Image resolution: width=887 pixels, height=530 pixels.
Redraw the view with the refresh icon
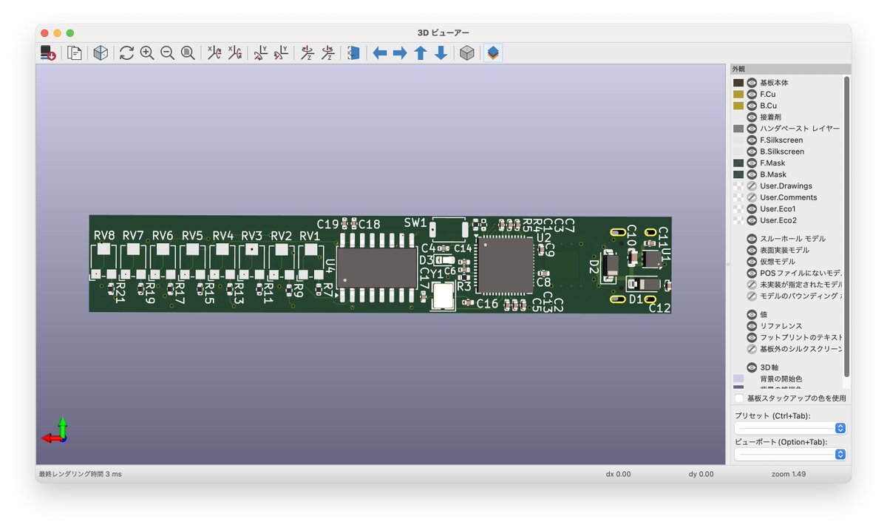pos(126,52)
